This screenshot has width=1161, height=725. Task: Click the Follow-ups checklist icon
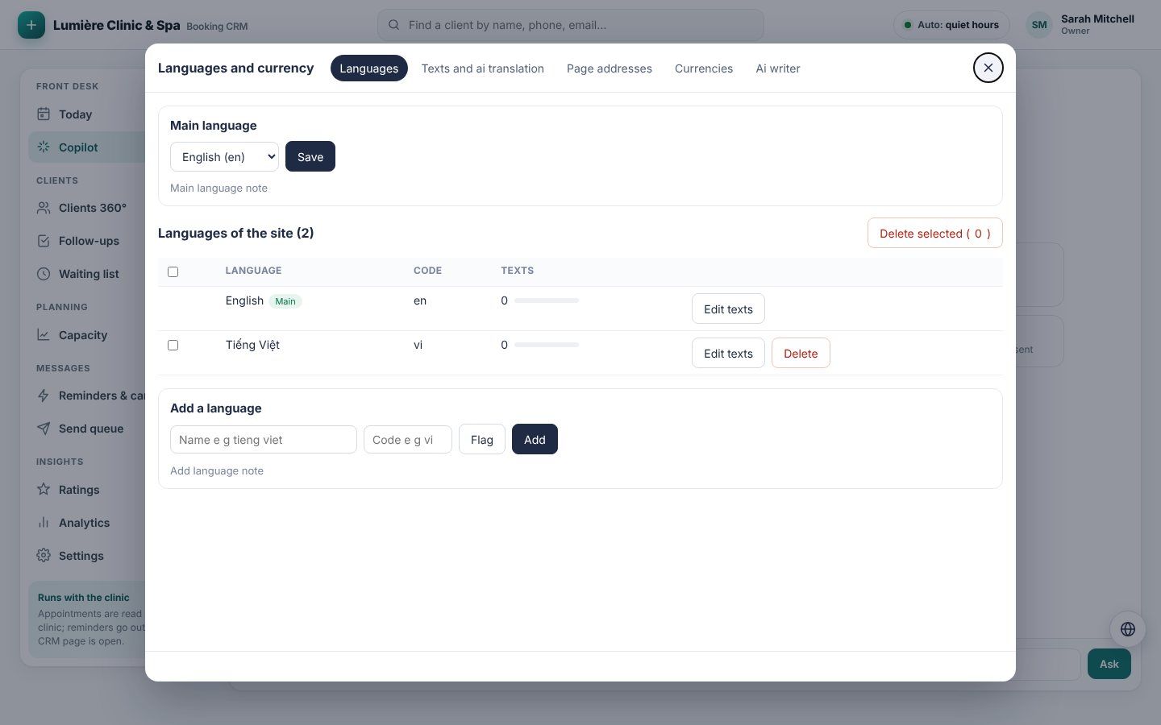[x=44, y=241]
